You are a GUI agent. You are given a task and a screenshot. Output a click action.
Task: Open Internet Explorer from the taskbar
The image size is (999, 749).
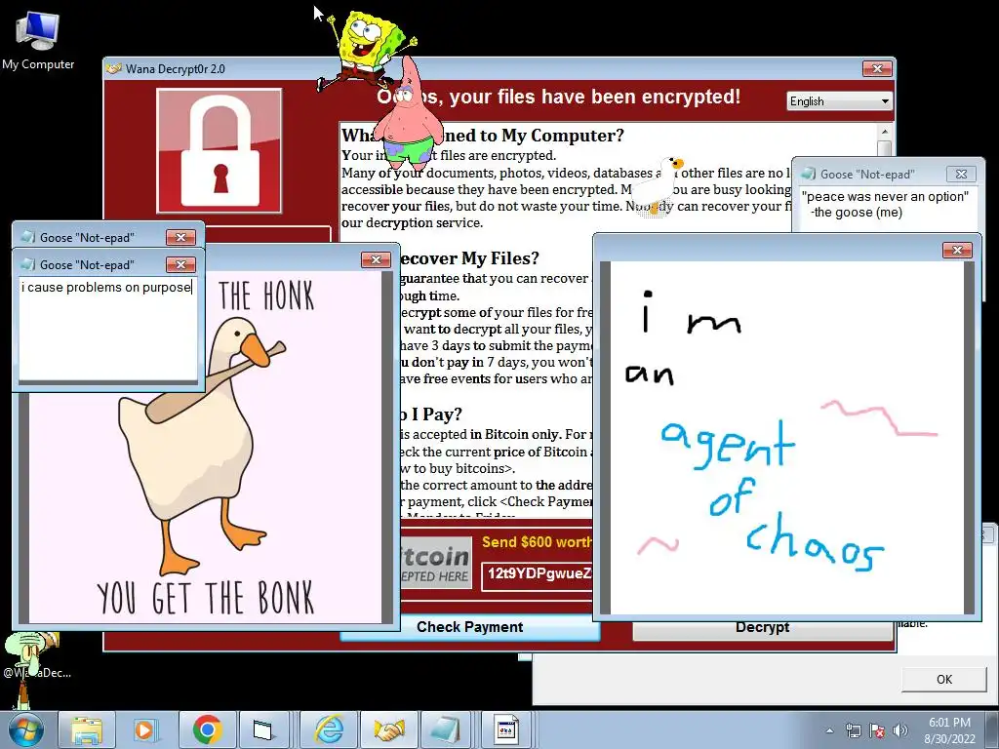(x=330, y=729)
